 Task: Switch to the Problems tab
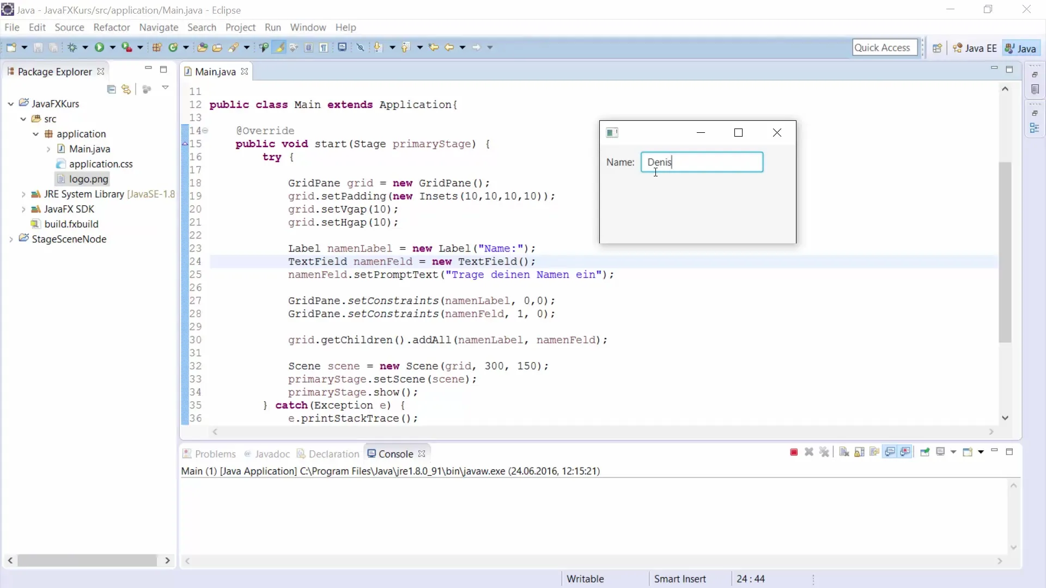(209, 454)
